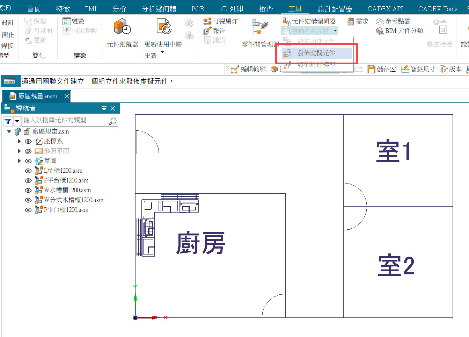The height and width of the screenshot is (337, 469).
Task: Select 發佈虛擬元件 from the dropdown menu
Action: point(316,53)
